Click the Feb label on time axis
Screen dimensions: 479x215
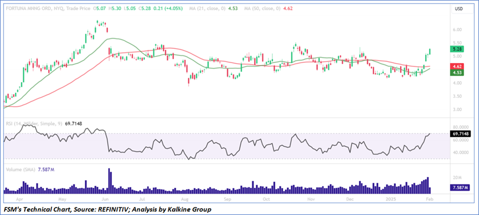click(430, 199)
